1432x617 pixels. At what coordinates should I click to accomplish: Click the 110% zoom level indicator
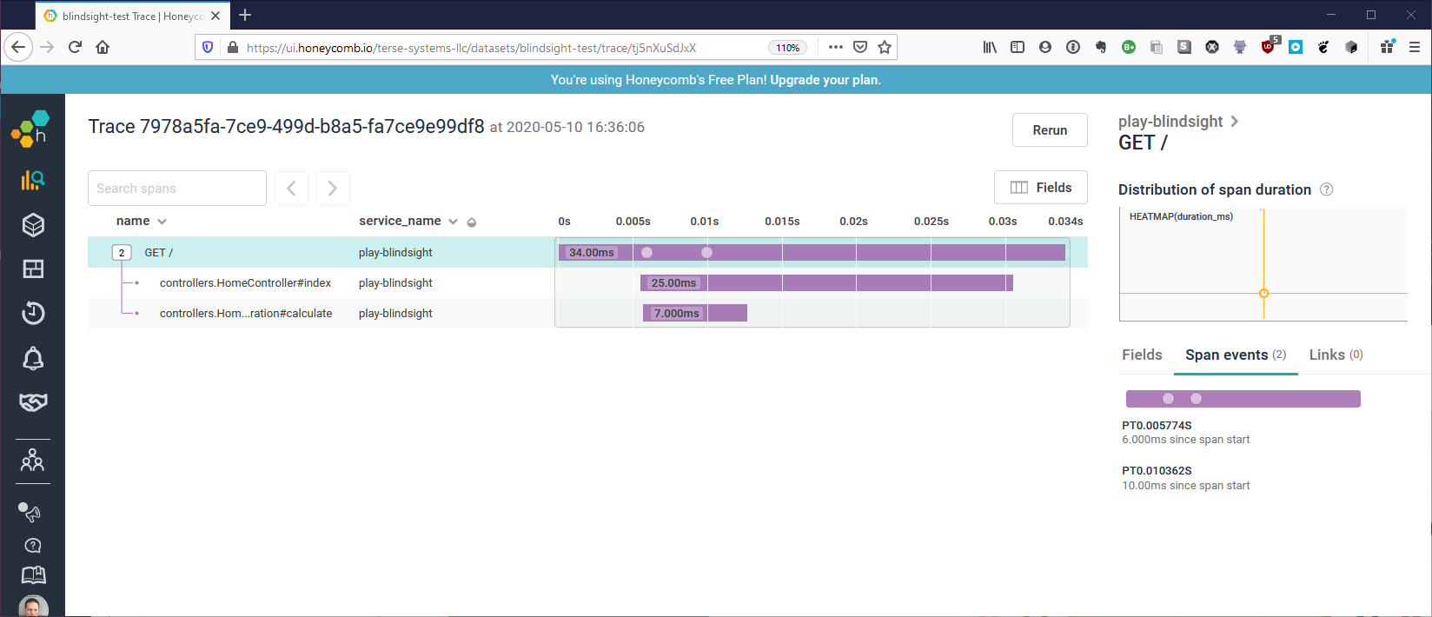coord(788,48)
